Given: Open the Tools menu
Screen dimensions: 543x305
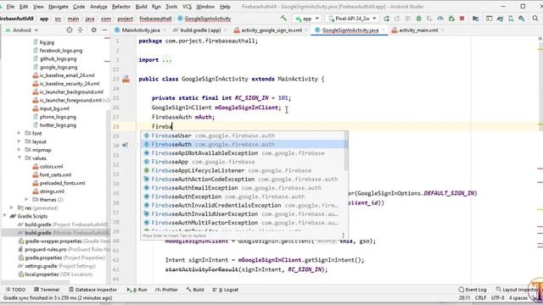Looking at the screenshot, I should click(171, 7).
